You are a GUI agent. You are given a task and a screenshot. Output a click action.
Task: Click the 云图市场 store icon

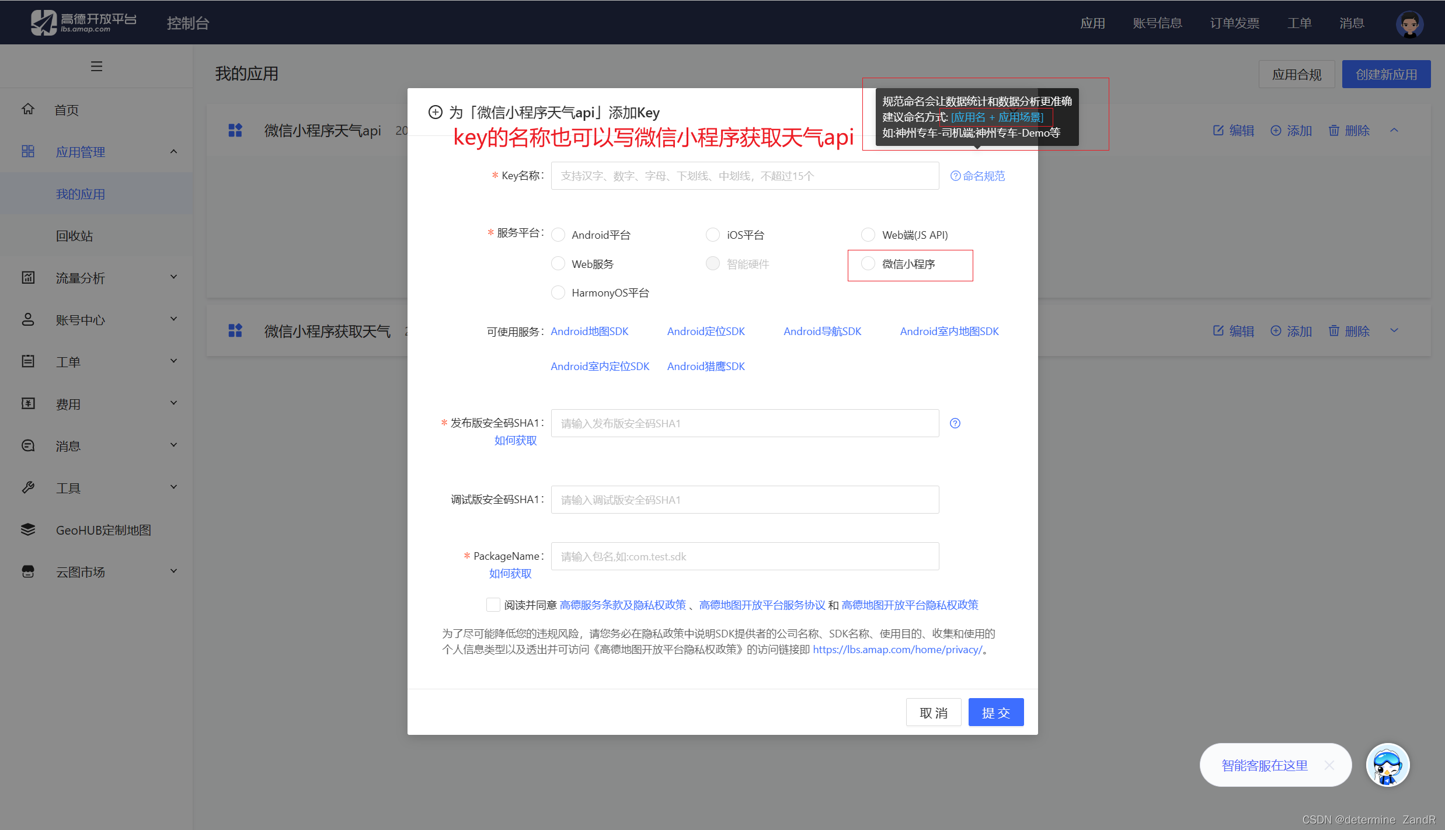point(28,571)
